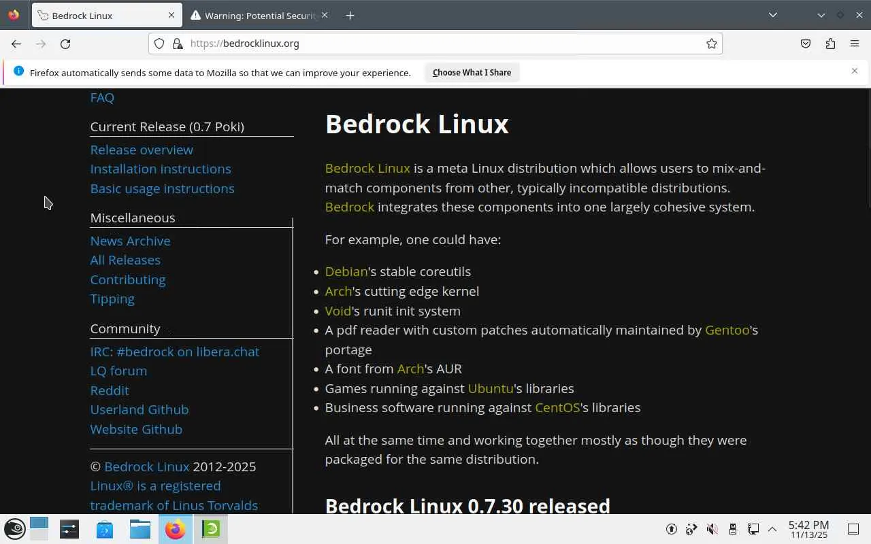Switch to the Warning: Potential Security tab

point(260,15)
